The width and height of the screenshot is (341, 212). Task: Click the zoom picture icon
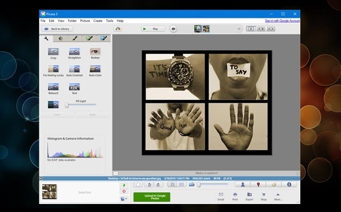191,185
